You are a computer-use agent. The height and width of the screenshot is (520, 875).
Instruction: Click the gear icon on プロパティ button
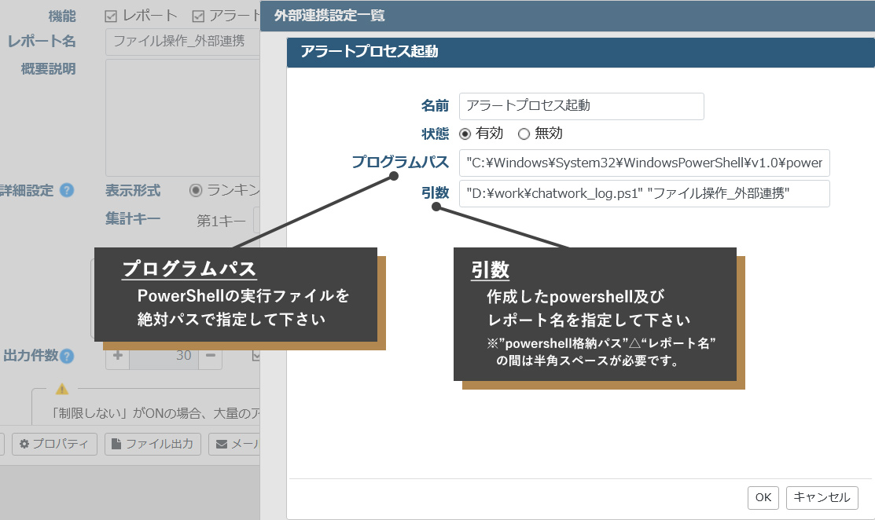24,445
